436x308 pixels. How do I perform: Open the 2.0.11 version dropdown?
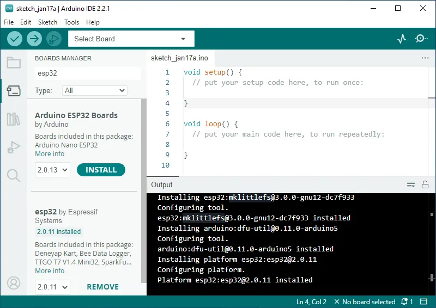pyautogui.click(x=52, y=287)
